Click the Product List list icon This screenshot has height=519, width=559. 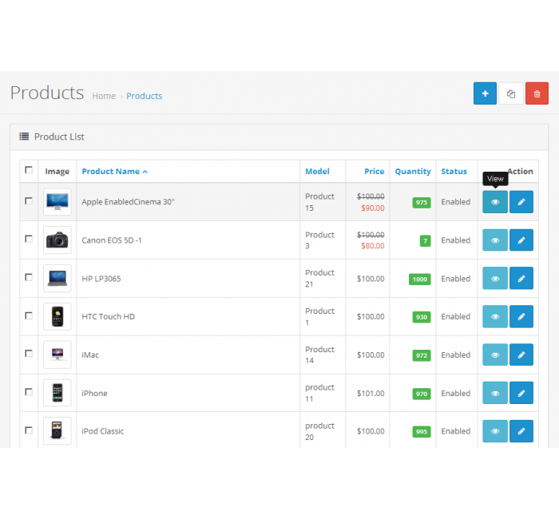click(x=24, y=137)
